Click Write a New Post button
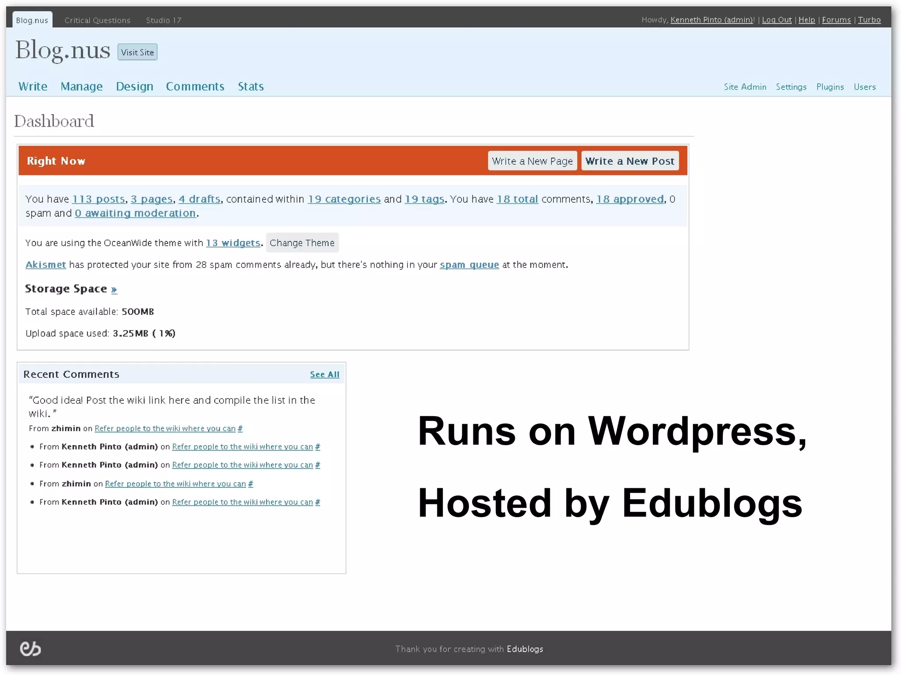 point(630,161)
